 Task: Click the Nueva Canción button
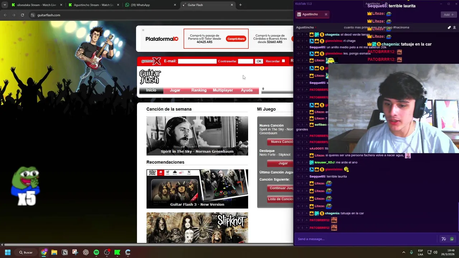pos(281,142)
